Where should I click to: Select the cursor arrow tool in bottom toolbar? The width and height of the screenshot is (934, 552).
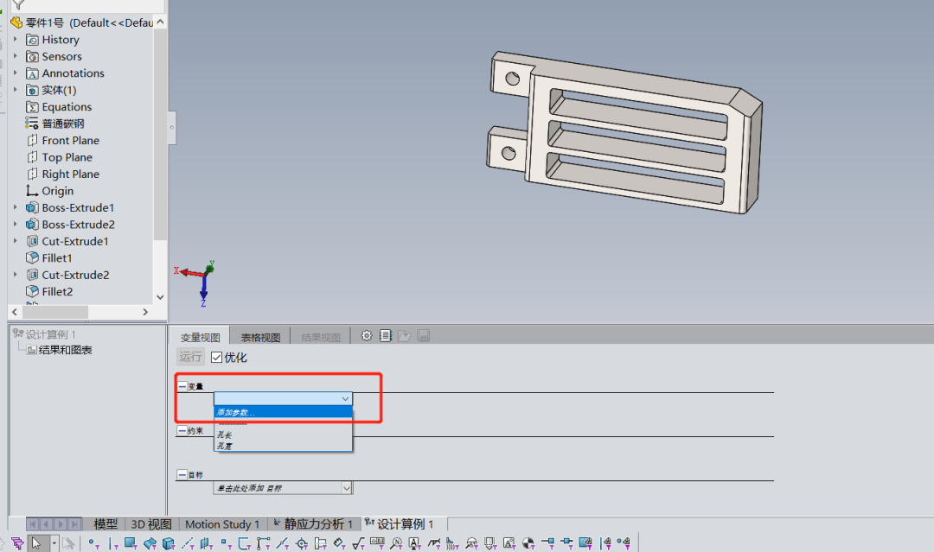click(x=35, y=543)
